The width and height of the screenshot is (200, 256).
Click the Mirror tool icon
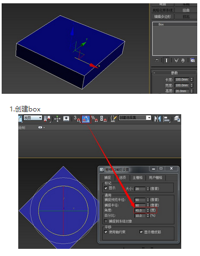pyautogui.click(x=157, y=119)
